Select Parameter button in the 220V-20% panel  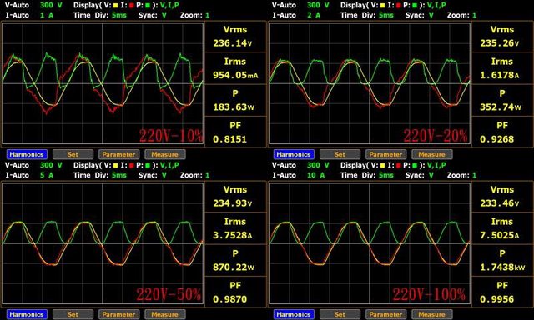click(x=385, y=154)
